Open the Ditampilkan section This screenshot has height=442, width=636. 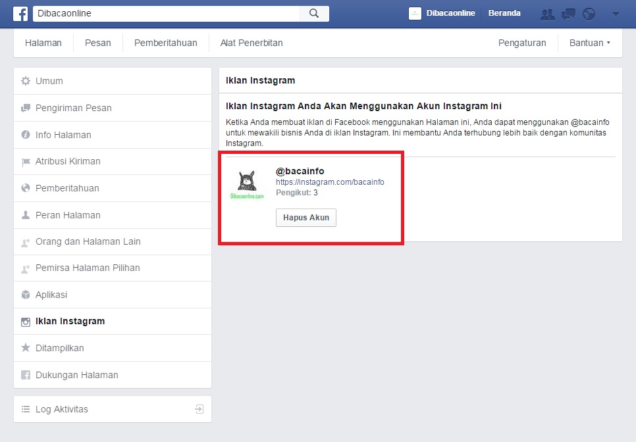click(x=113, y=348)
